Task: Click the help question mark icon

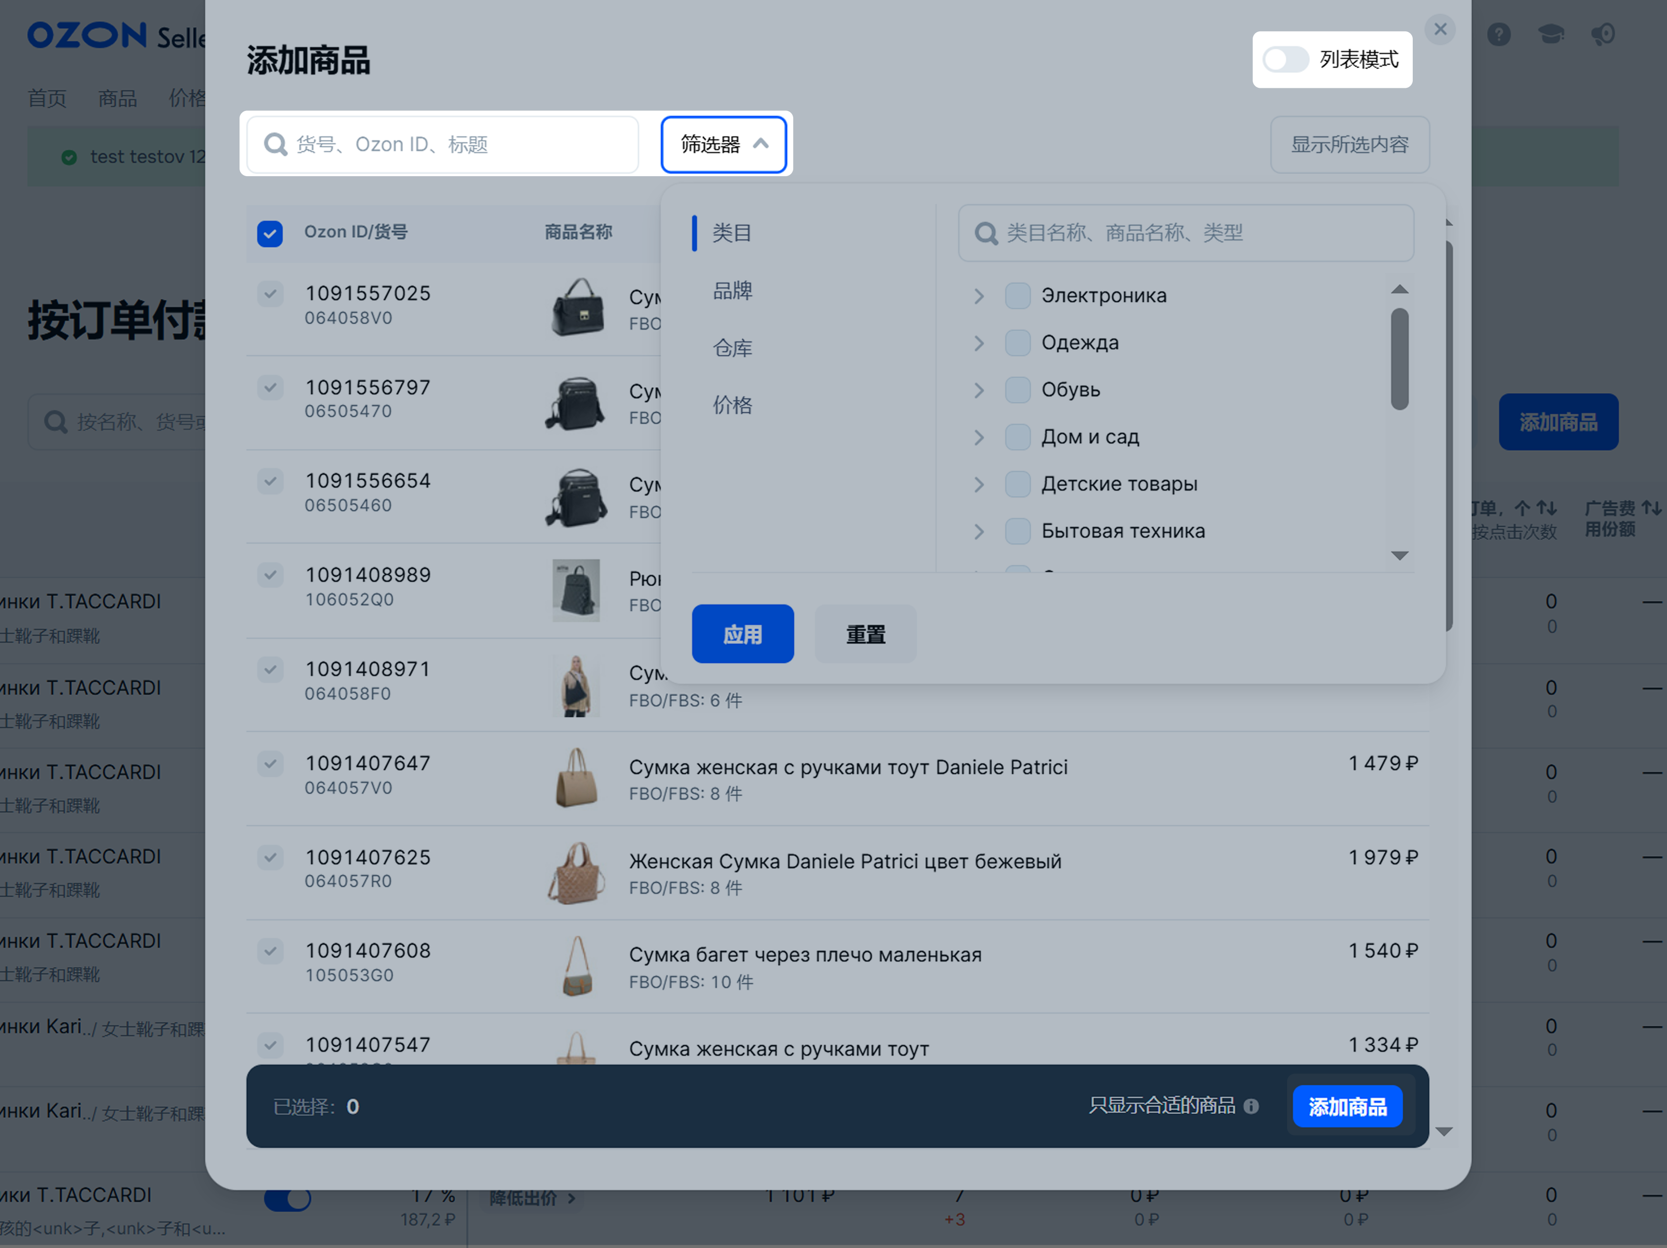Action: (1499, 34)
